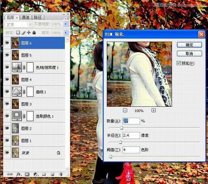Click the link chain of 曲线 1 mask
Screen dimensions: 208x184
(x=24, y=92)
